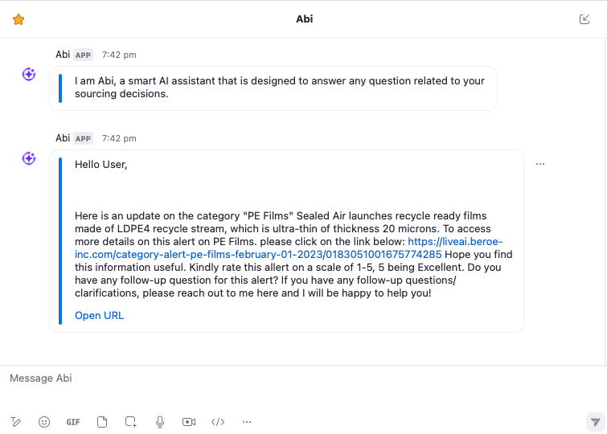This screenshot has height=434, width=607.
Task: Open the emoji picker
Action: click(44, 421)
